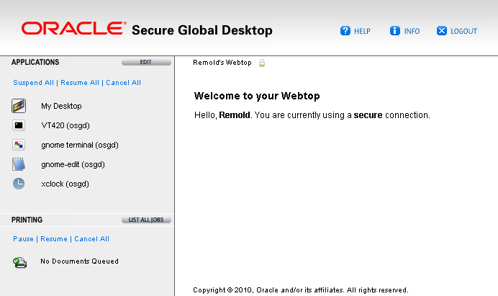This screenshot has width=498, height=296.
Task: Click the Help question mark icon
Action: click(345, 31)
